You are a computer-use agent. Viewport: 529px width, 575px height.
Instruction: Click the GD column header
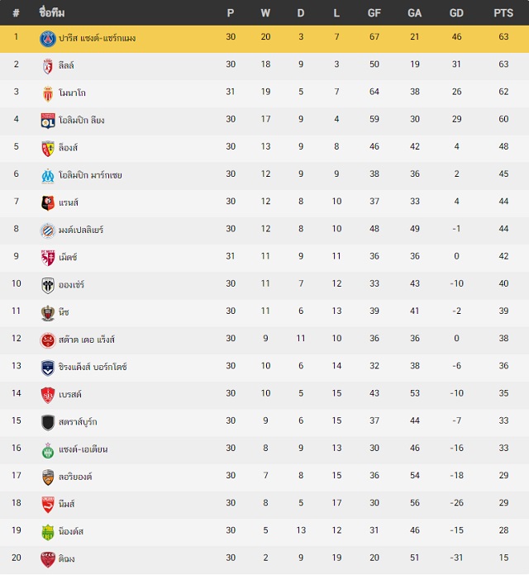(x=456, y=13)
